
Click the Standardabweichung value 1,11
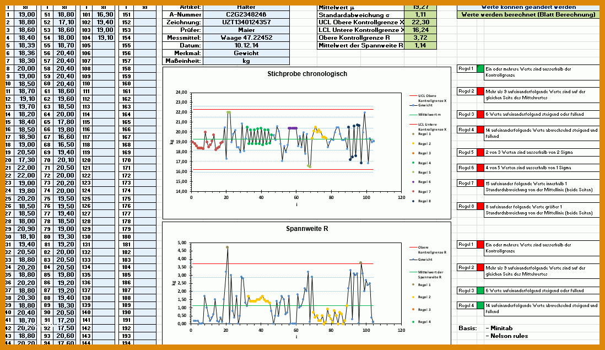pyautogui.click(x=420, y=15)
